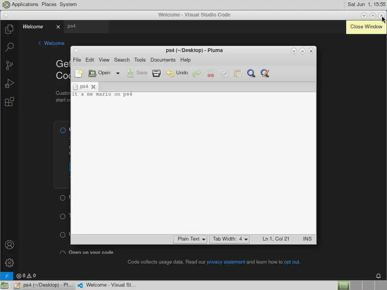Viewport: 387px width, 290px height.
Task: Open the Search menu in Pluma
Action: click(122, 60)
